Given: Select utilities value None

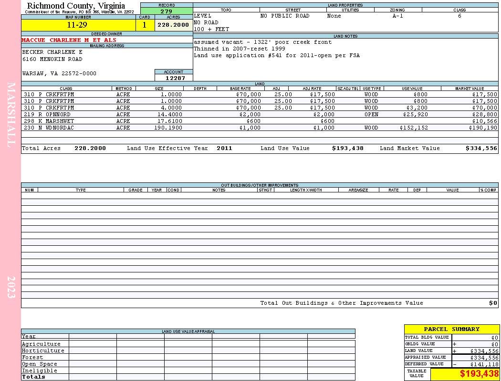Looking at the screenshot, I should [x=334, y=16].
